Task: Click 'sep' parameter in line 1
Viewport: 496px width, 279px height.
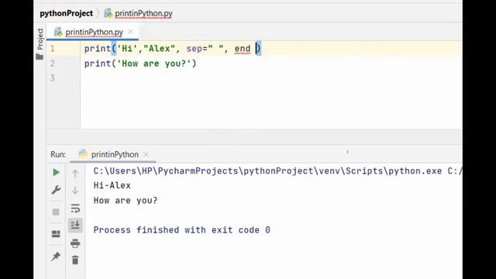Action: pos(195,49)
